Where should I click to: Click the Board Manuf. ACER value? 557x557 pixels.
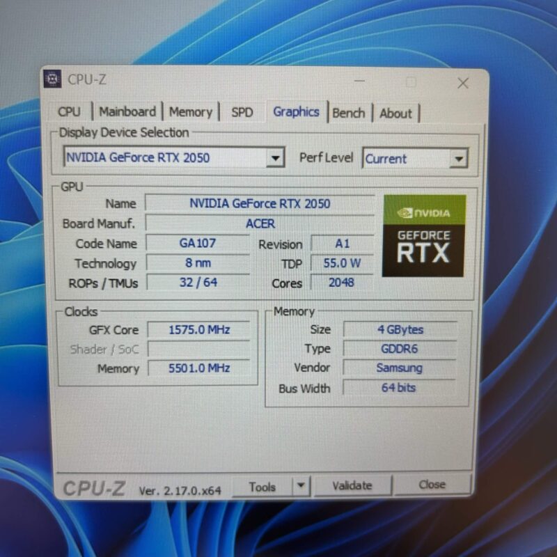pos(260,223)
